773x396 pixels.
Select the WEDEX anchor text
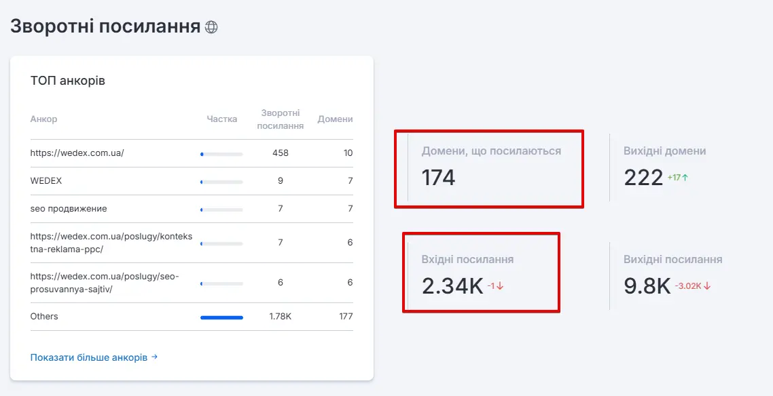pyautogui.click(x=46, y=181)
